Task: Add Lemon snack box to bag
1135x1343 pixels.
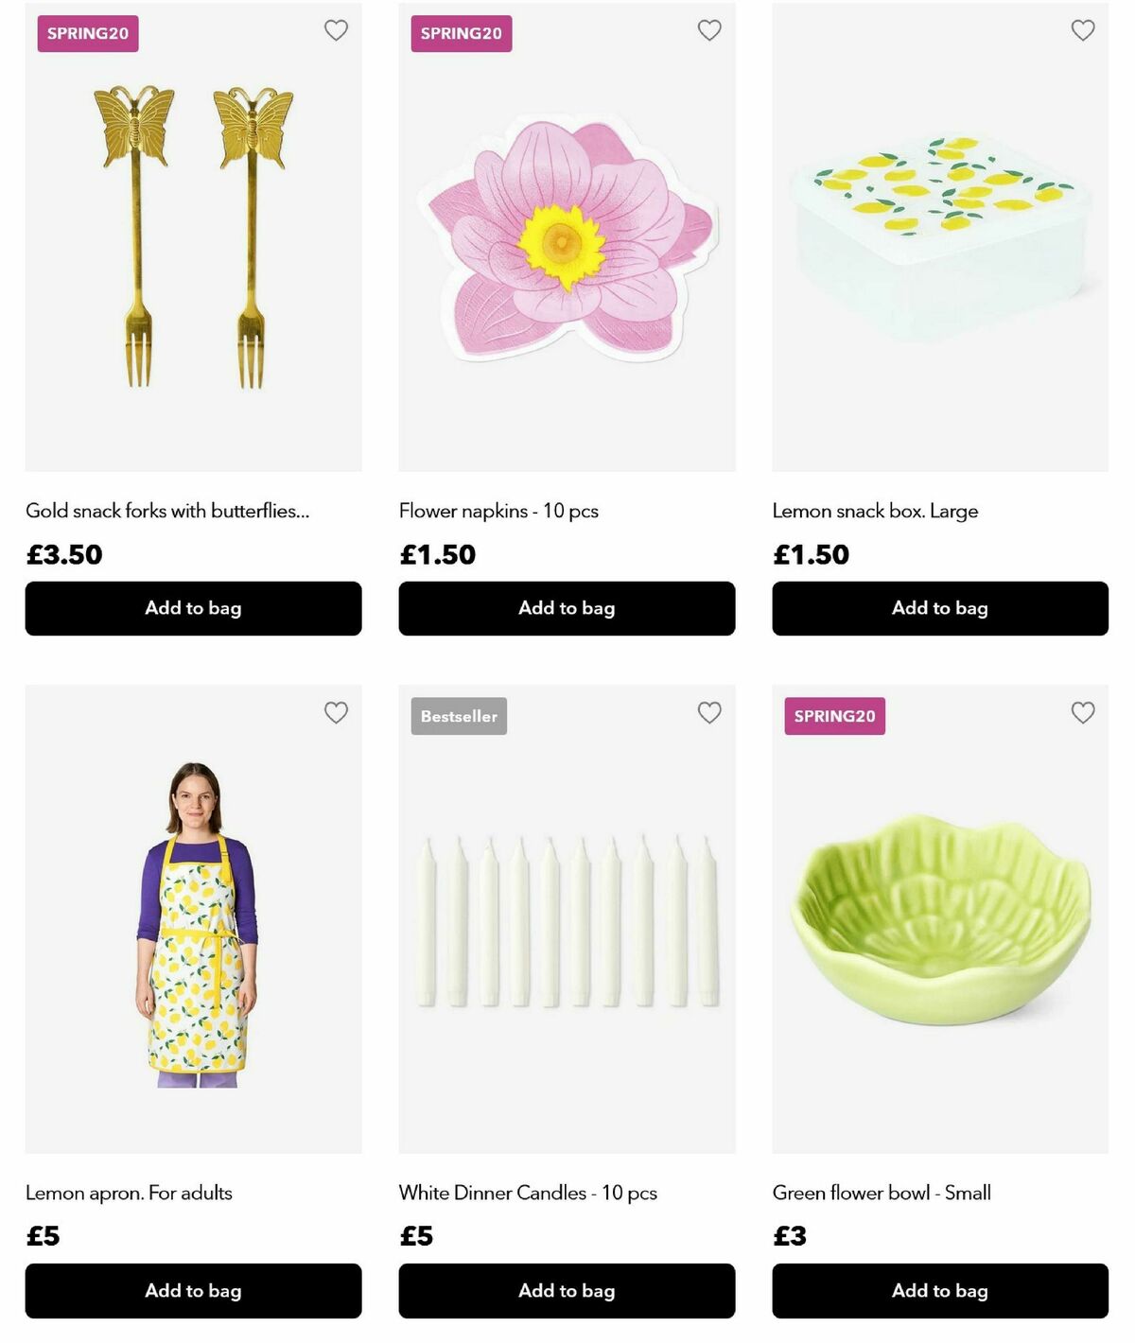Action: point(939,608)
